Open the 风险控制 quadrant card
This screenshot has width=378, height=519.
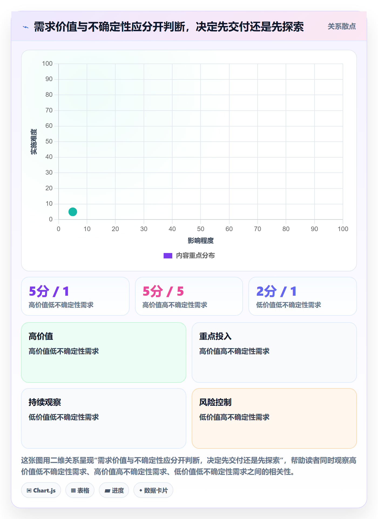274,418
